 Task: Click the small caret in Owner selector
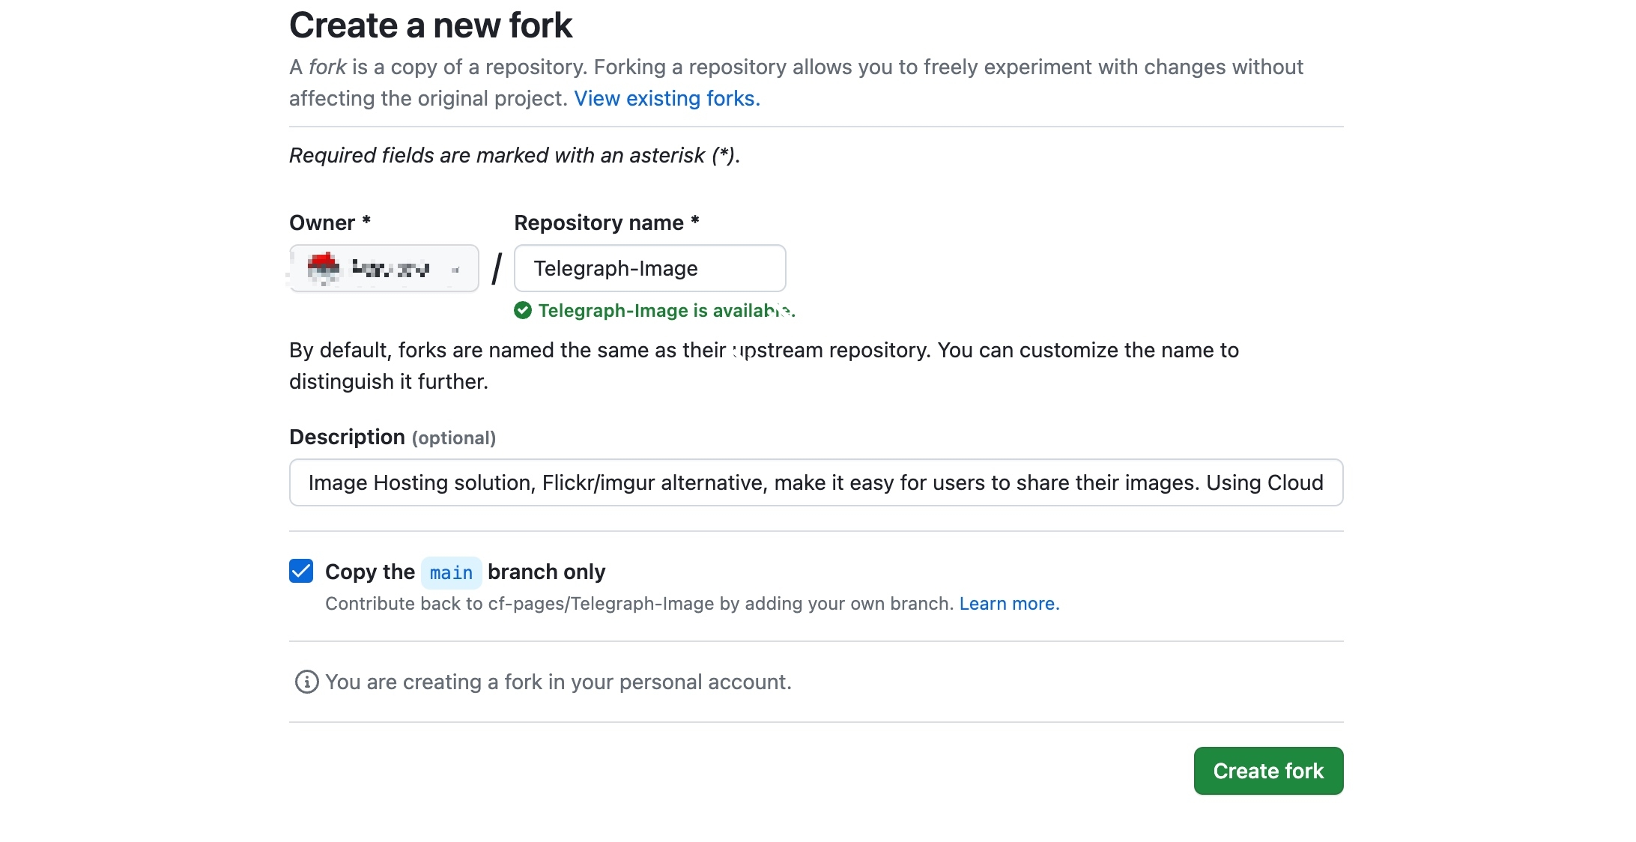coord(455,269)
